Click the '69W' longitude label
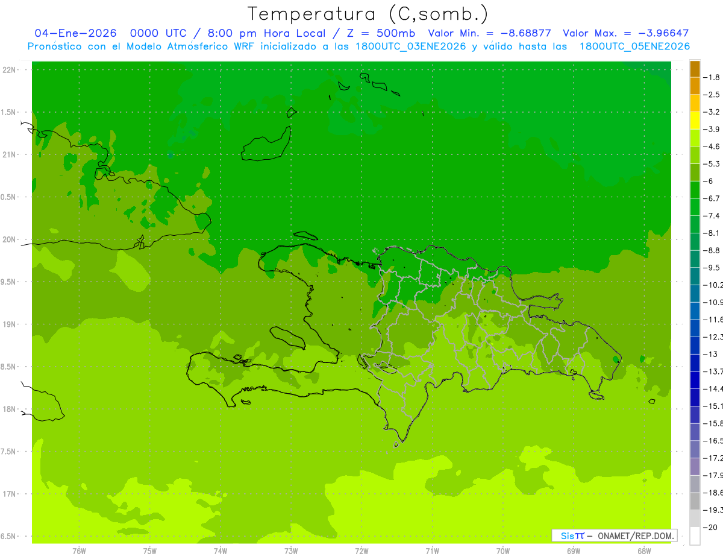723x559 pixels. tap(574, 551)
